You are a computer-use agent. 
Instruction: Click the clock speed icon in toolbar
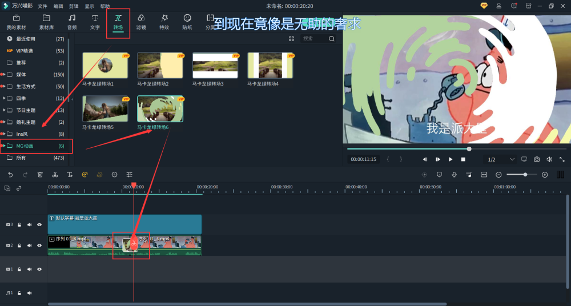[114, 175]
